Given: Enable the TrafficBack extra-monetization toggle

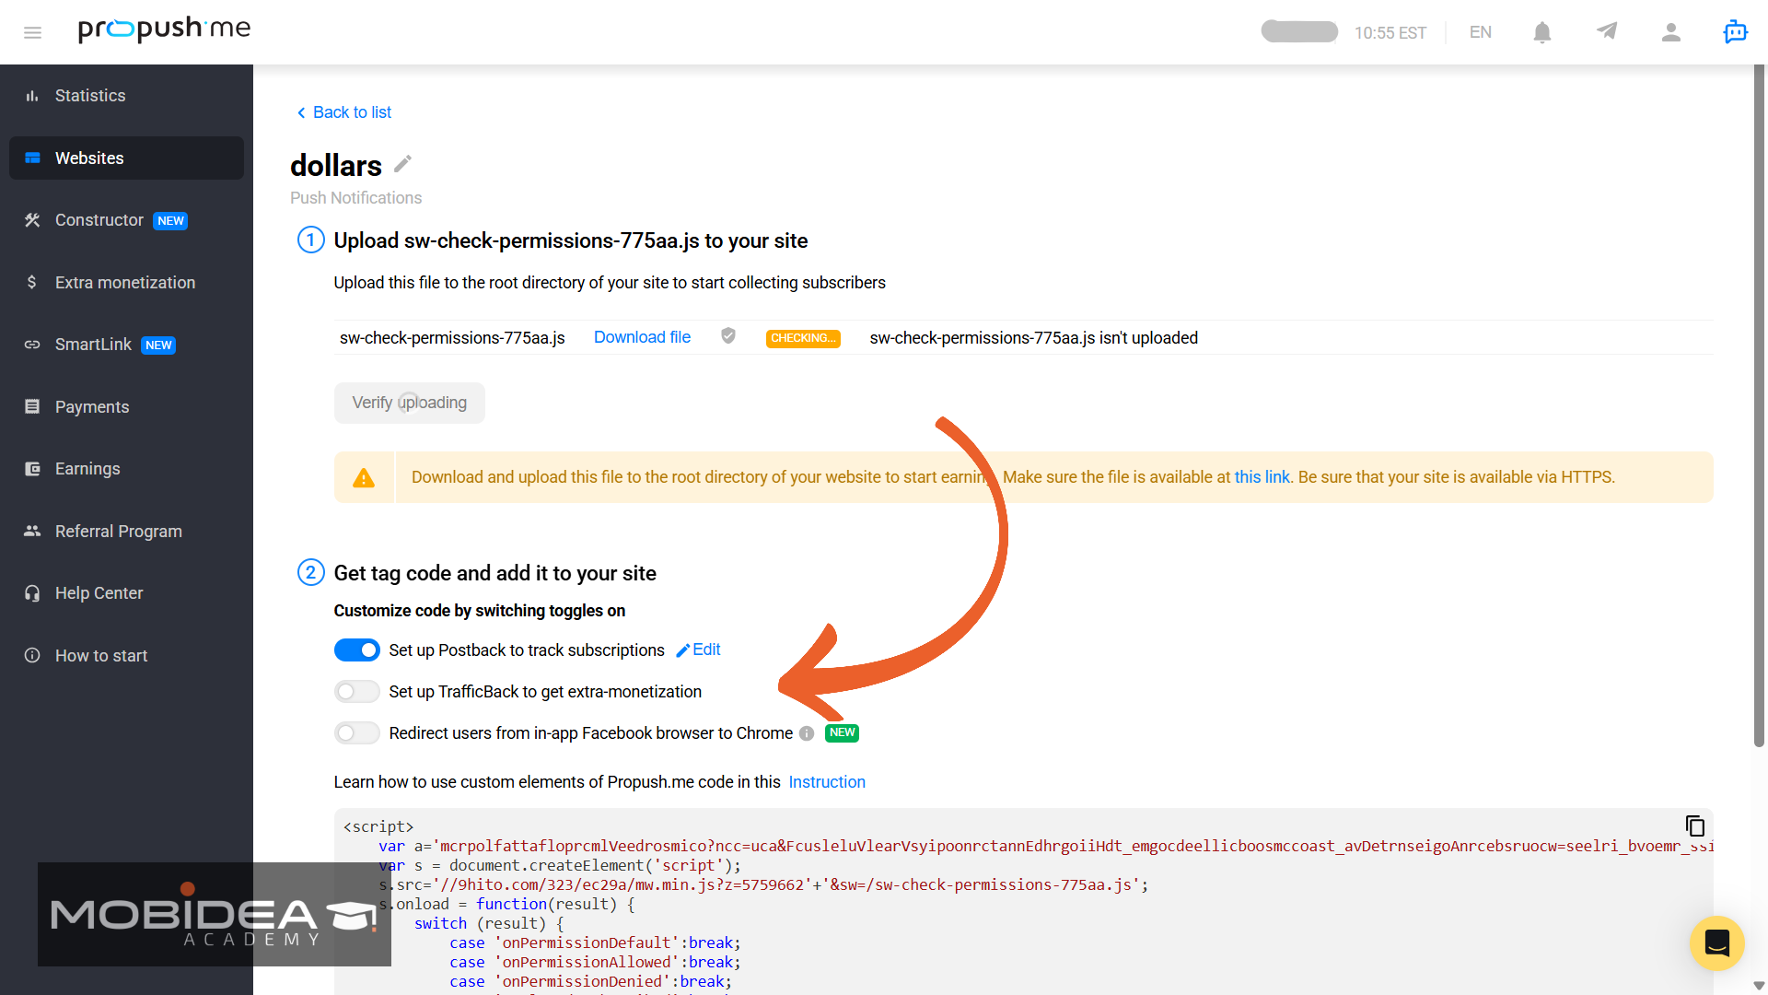Looking at the screenshot, I should (357, 692).
